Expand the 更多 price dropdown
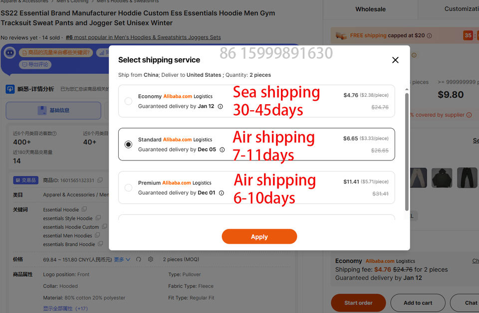This screenshot has width=479, height=313. tap(122, 259)
